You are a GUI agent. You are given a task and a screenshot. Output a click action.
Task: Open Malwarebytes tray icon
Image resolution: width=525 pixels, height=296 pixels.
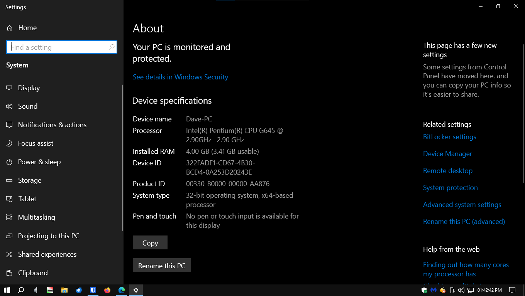(x=434, y=290)
